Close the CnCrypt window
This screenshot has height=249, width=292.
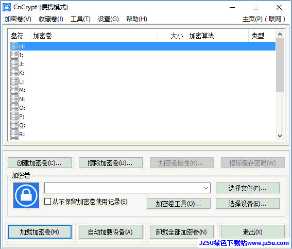click(279, 7)
